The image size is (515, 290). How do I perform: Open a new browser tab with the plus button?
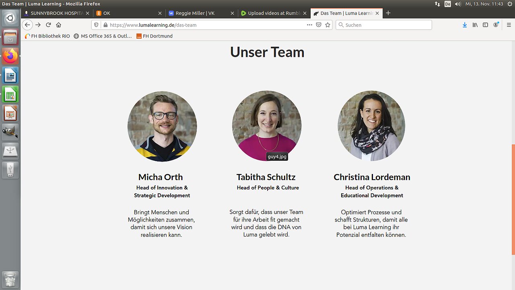(388, 13)
